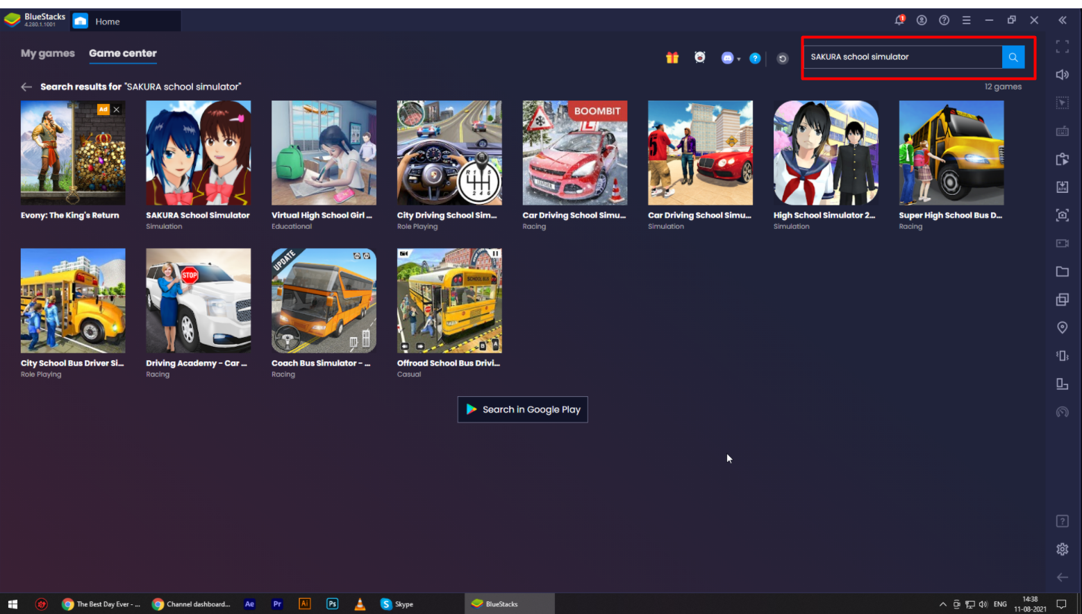Go back from search results arrow
The image size is (1082, 614).
click(26, 87)
